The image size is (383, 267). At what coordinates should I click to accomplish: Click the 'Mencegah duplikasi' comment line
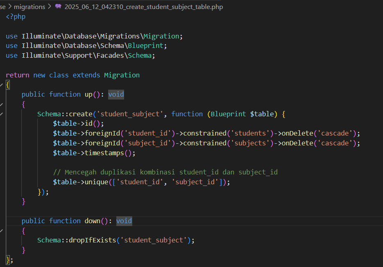click(165, 172)
